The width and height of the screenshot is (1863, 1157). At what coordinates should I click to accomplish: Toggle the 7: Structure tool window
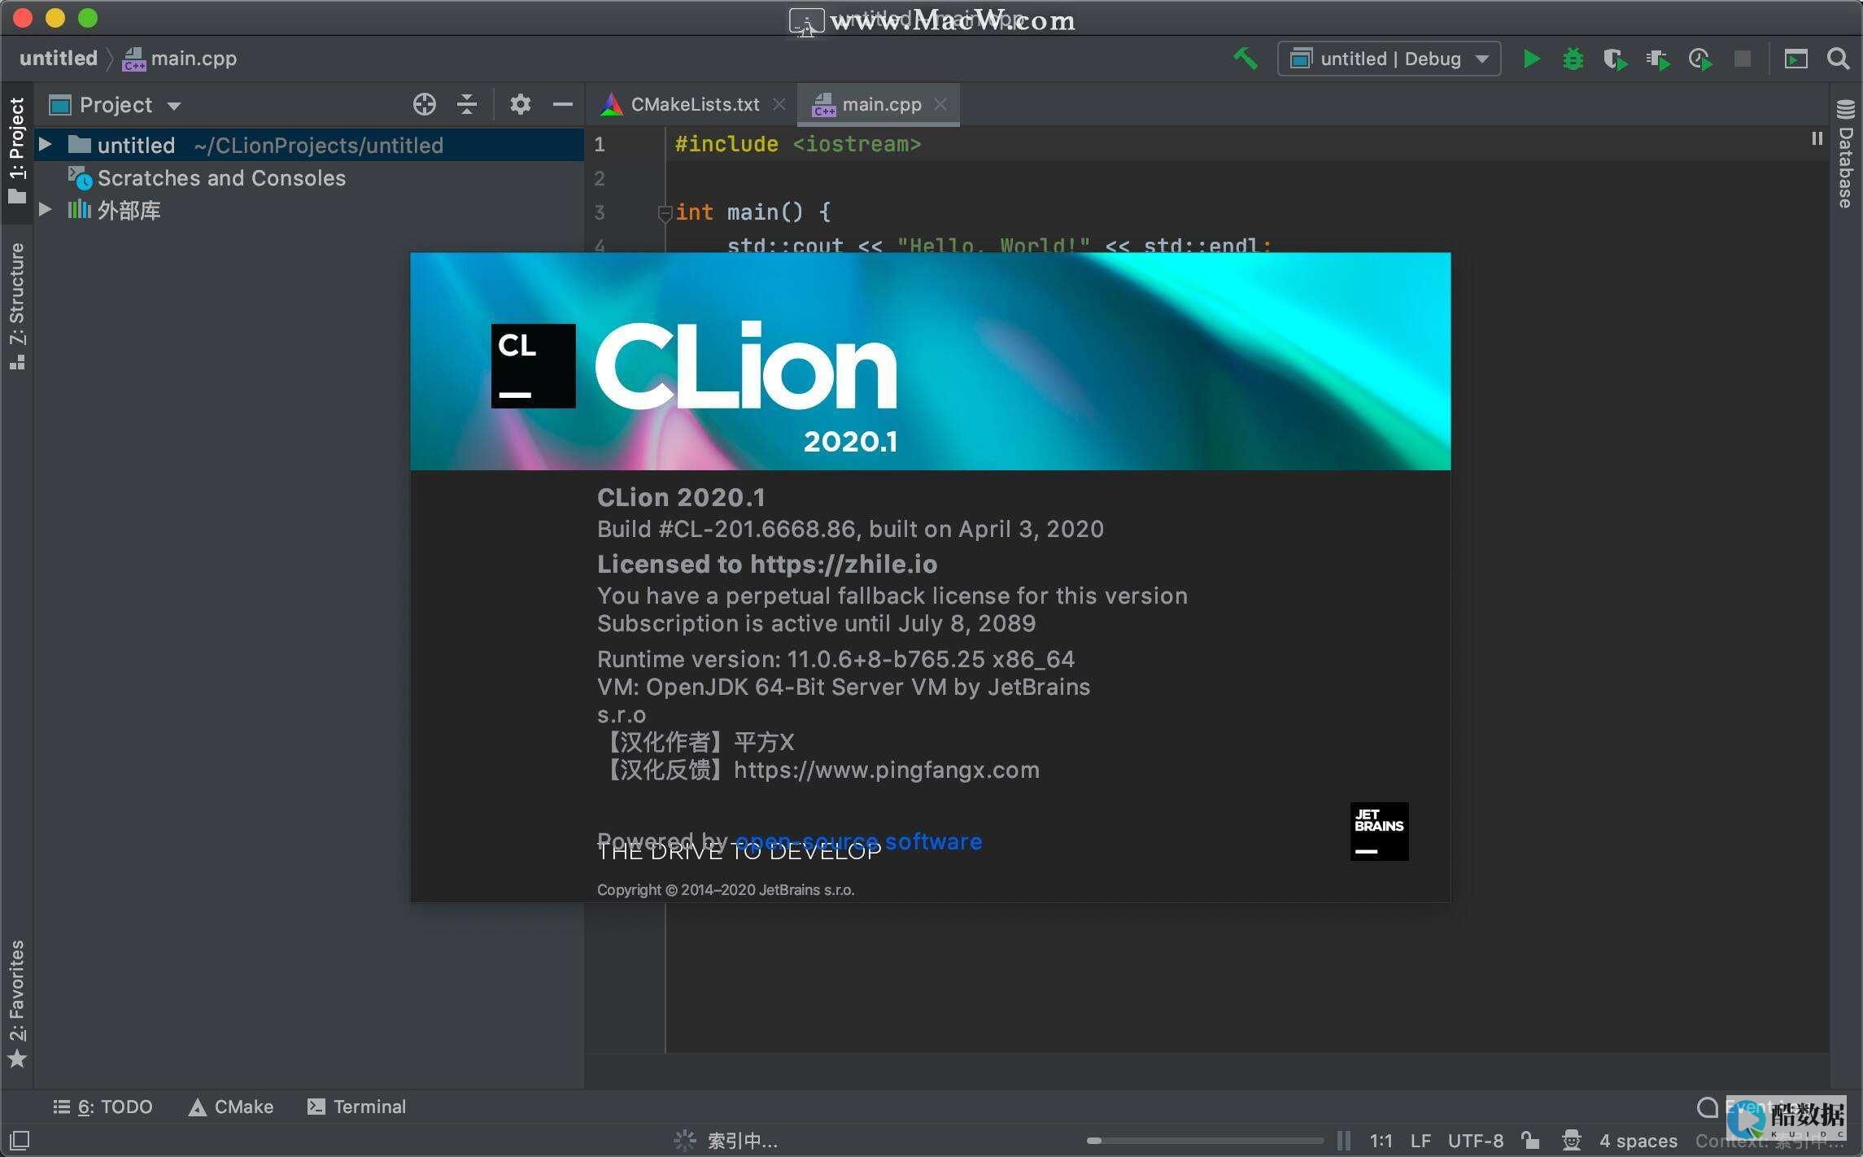[x=17, y=307]
